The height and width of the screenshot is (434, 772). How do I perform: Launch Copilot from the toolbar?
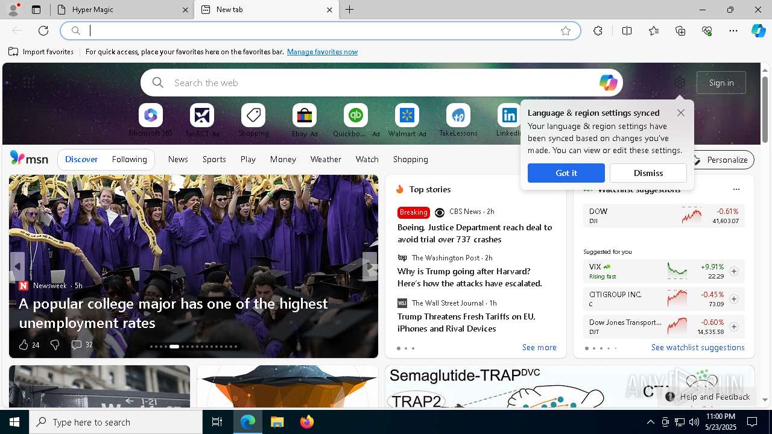click(758, 31)
